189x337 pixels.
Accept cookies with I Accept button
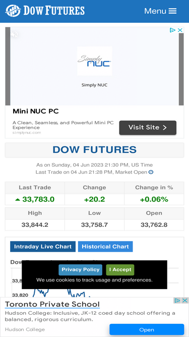[x=120, y=270]
